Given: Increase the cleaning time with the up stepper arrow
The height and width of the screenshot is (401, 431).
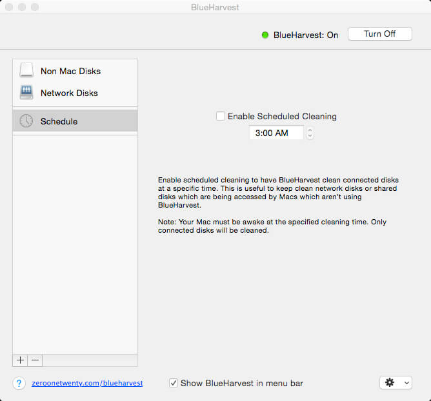Looking at the screenshot, I should [x=310, y=130].
